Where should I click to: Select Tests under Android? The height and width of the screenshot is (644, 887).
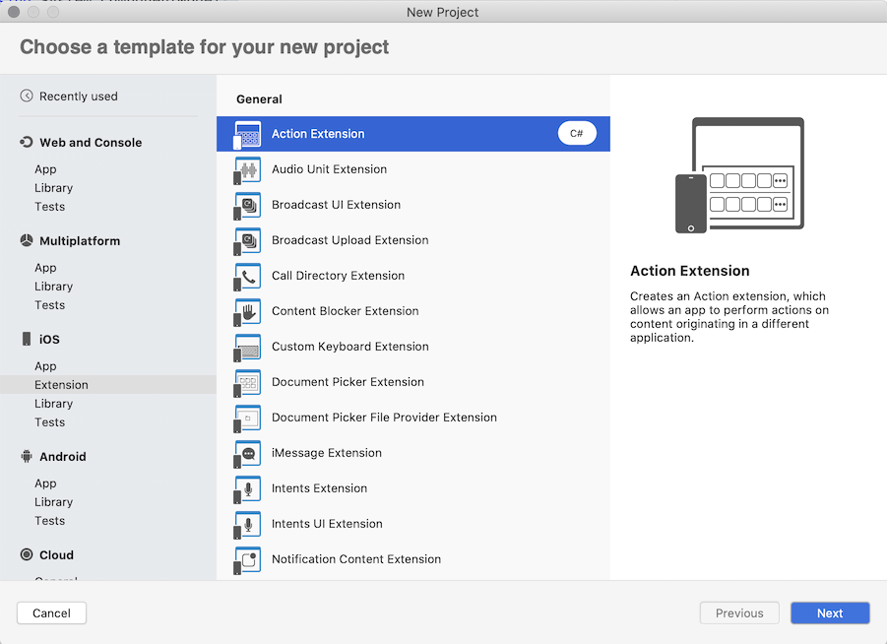coord(50,521)
